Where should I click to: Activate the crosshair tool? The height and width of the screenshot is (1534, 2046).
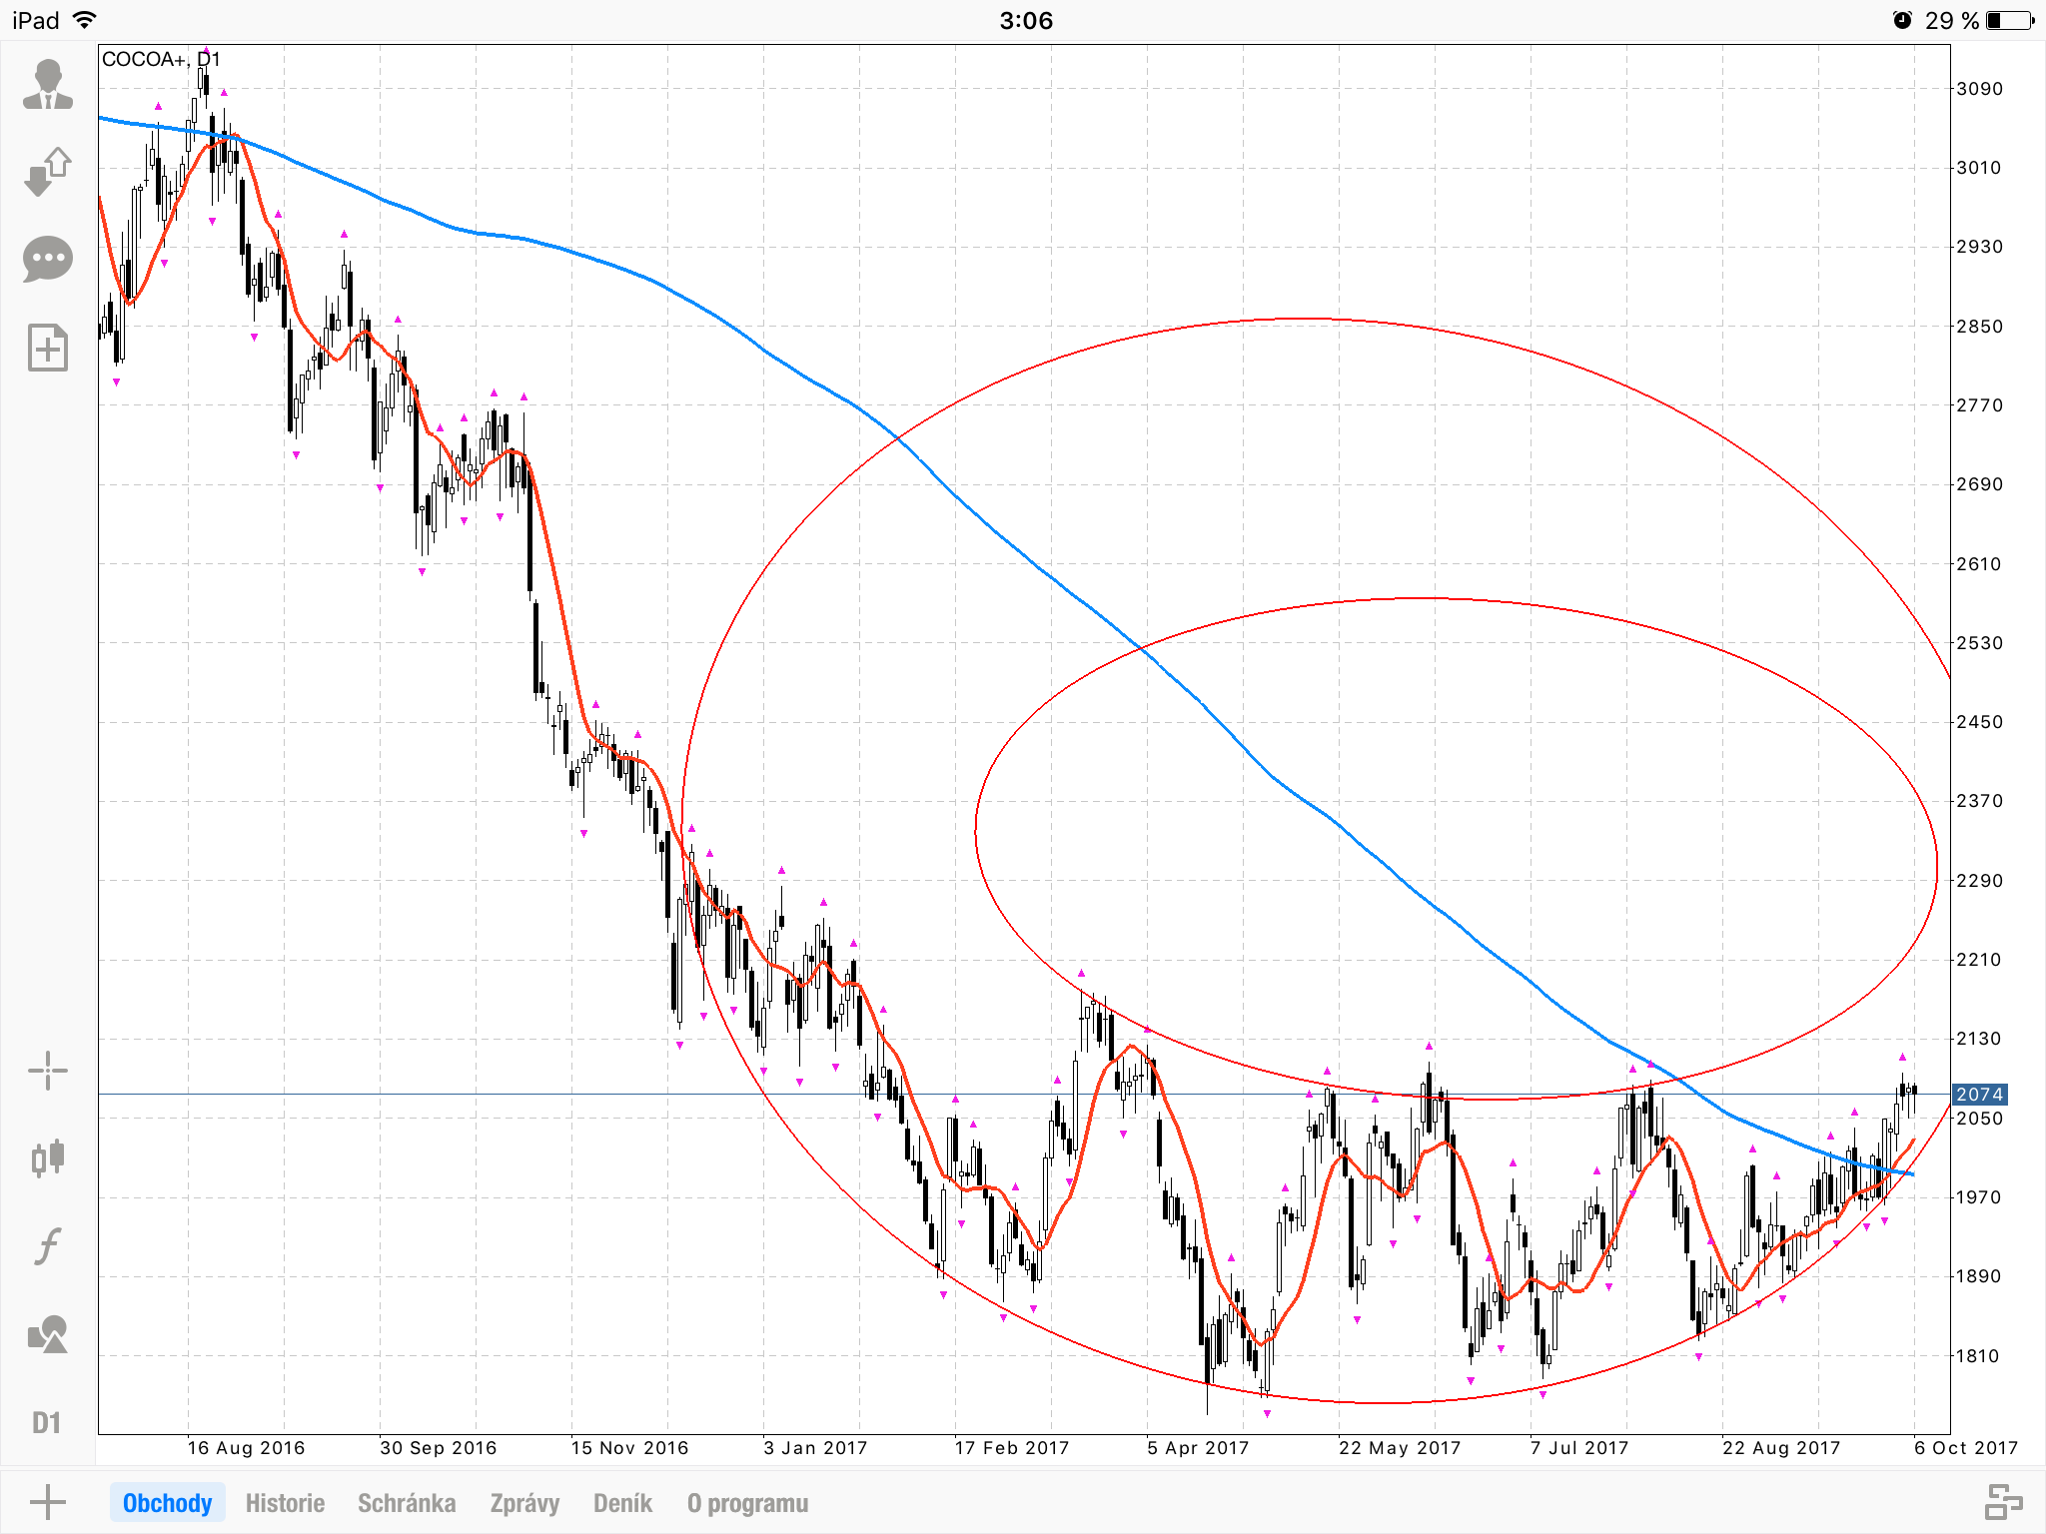[x=48, y=1071]
